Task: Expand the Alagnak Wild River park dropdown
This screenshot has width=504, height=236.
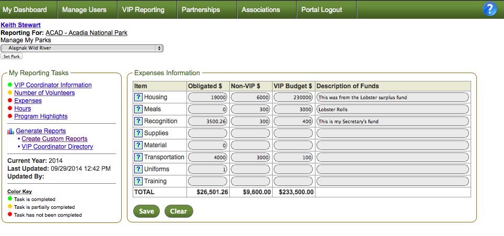Action: coord(82,48)
